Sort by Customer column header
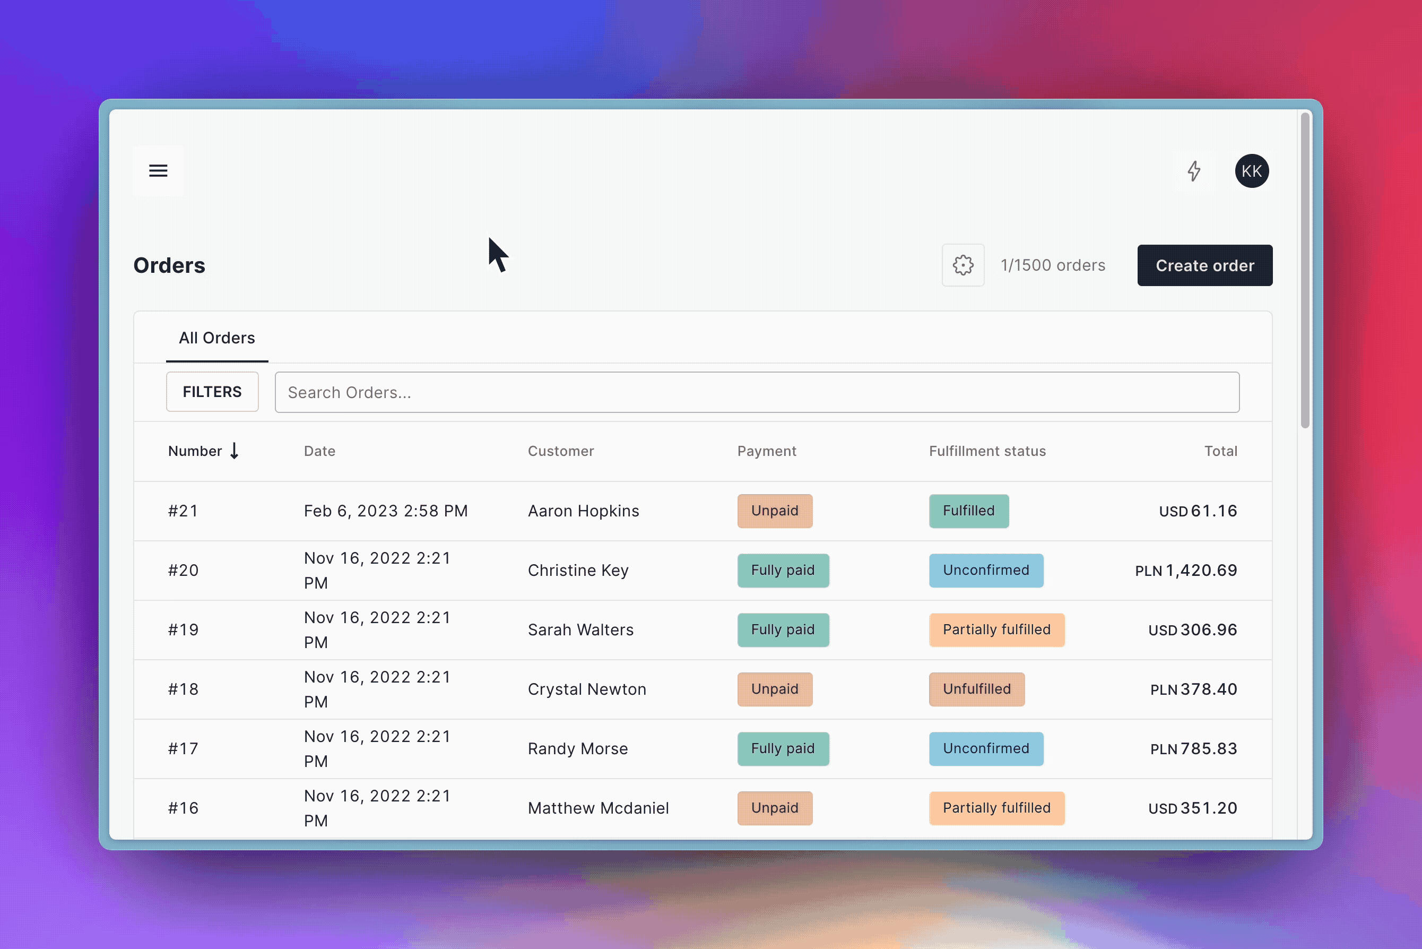This screenshot has width=1422, height=949. (560, 451)
